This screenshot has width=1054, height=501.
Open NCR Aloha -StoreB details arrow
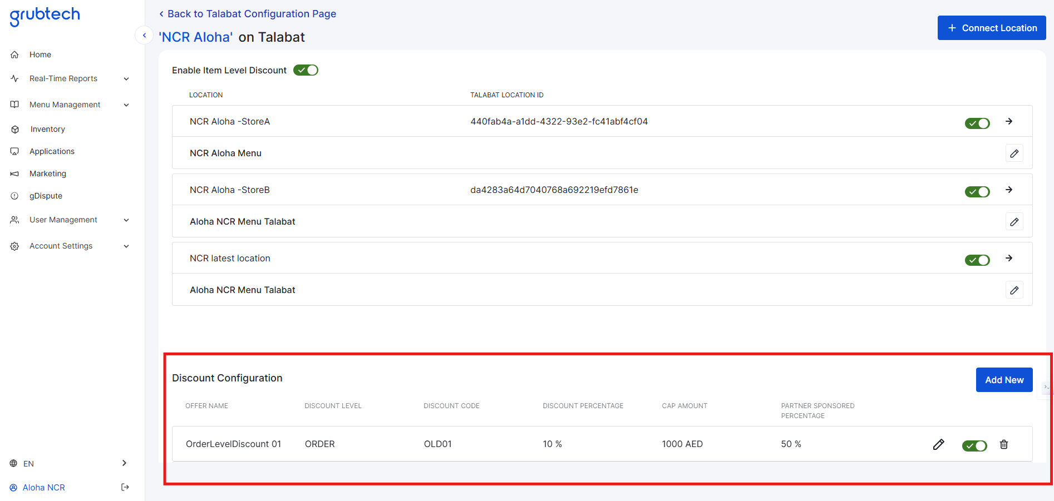tap(1009, 190)
